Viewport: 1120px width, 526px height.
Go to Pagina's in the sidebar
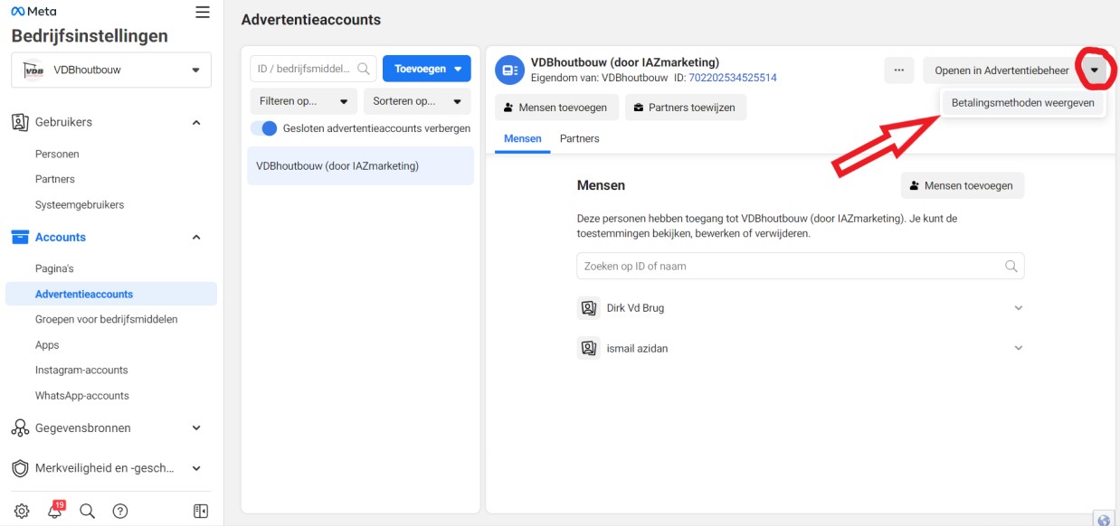[x=54, y=268]
